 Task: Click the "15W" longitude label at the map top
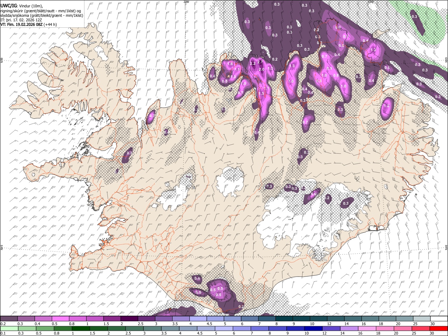pyautogui.click(x=371, y=2)
